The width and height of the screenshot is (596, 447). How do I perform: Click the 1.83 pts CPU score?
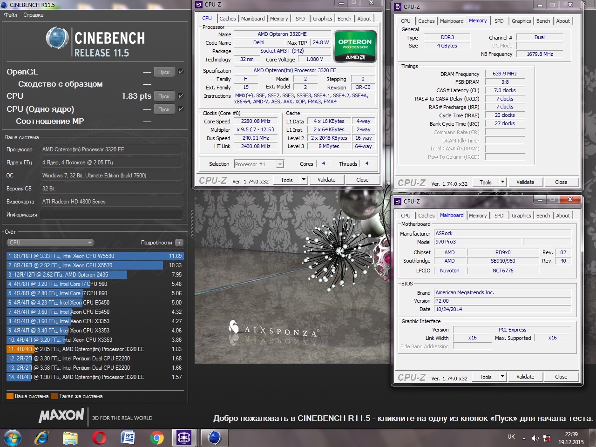click(136, 96)
